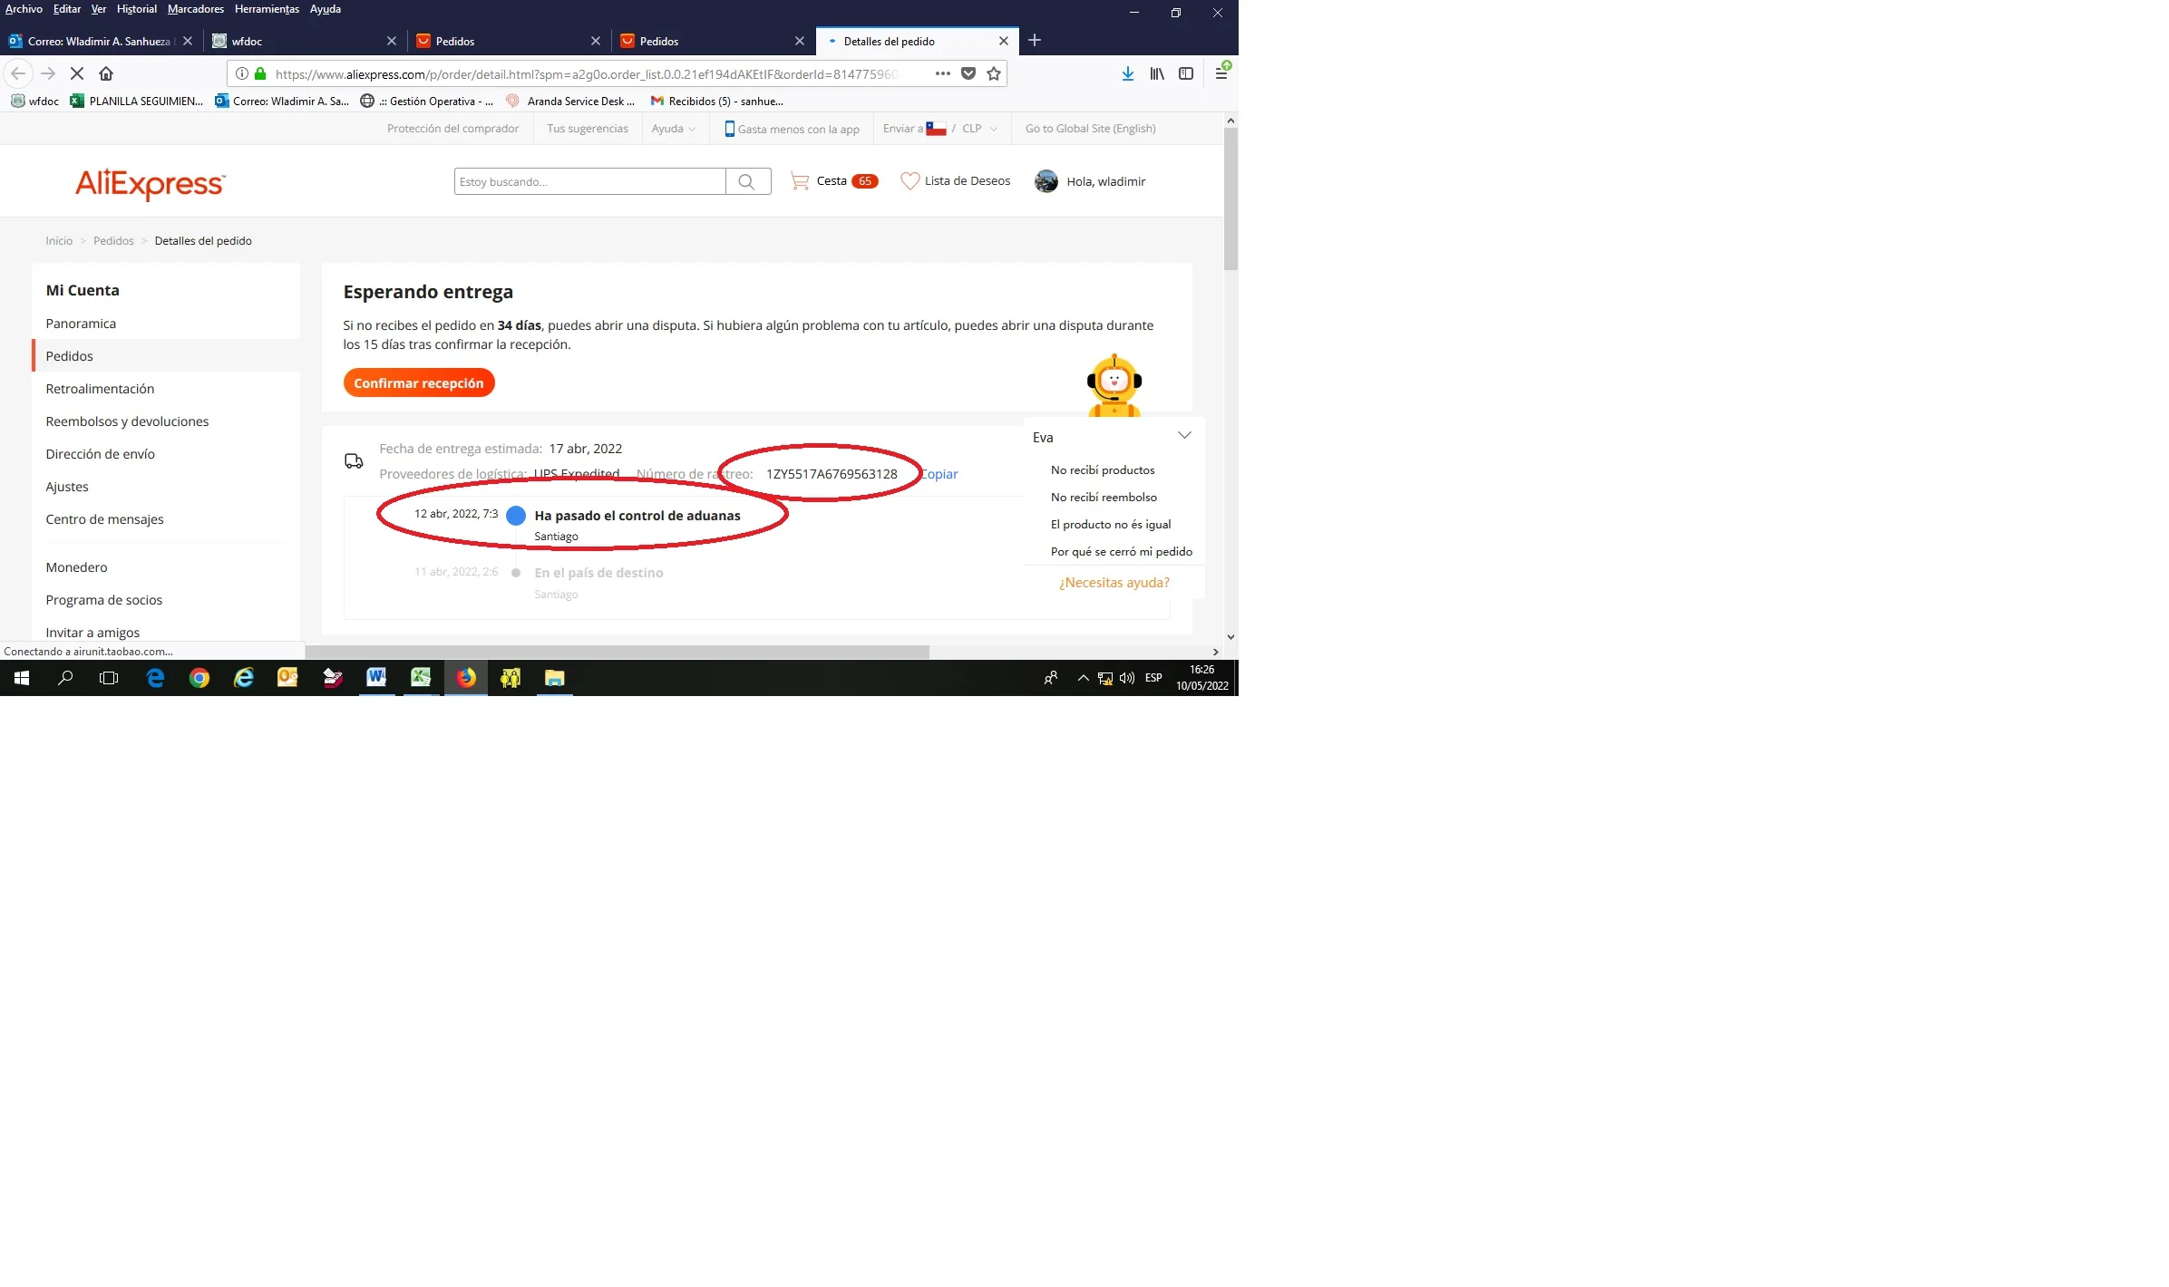The height and width of the screenshot is (1287, 2169).
Task: Click the search magnifier icon on AliExpress
Action: pos(746,181)
